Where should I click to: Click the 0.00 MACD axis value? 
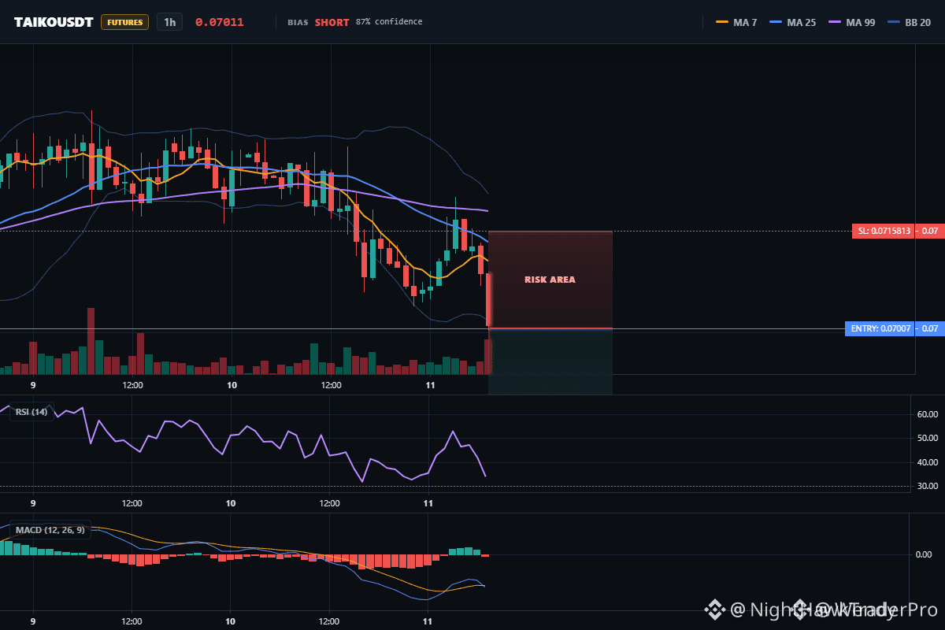tap(925, 554)
